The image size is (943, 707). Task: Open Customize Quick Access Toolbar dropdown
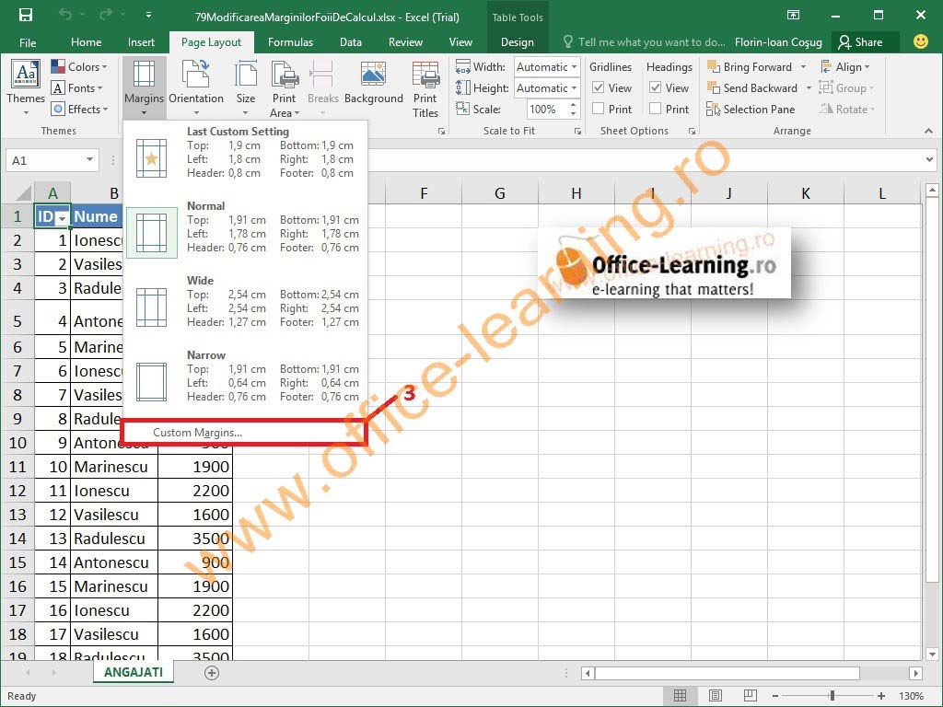148,16
